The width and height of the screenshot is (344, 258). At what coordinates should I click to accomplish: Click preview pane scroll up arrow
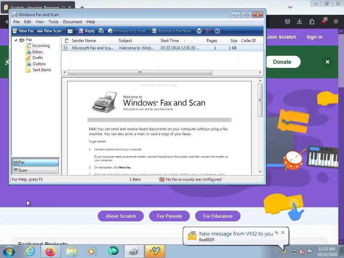pos(260,81)
